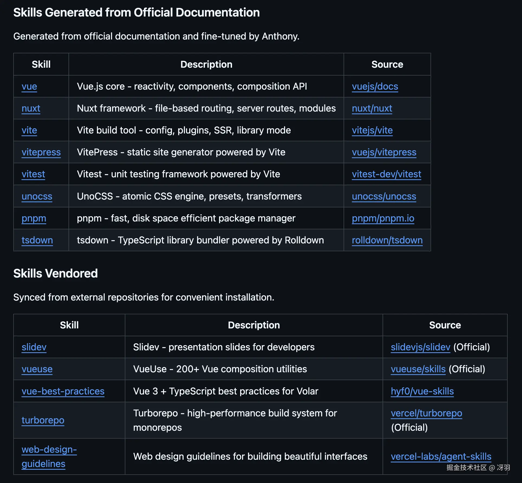The image size is (522, 483).
Task: Open vue-best-practices skill link
Action: pyautogui.click(x=63, y=391)
